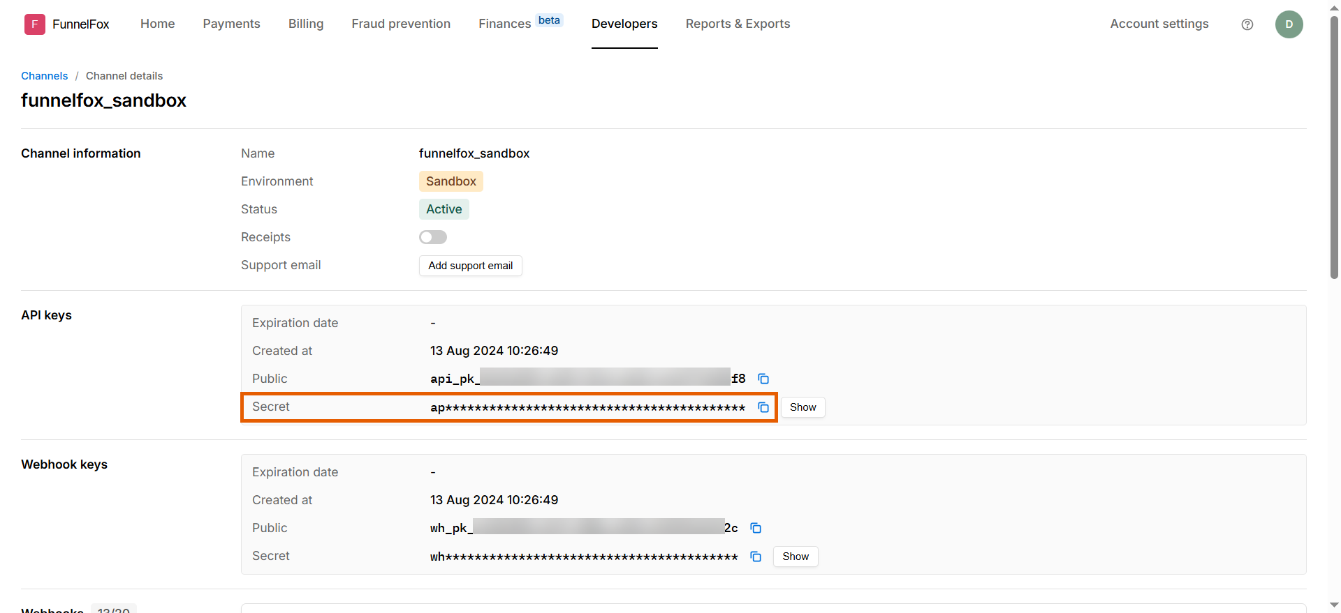Viewport: 1341px width, 613px height.
Task: Open Account settings
Action: click(x=1159, y=24)
